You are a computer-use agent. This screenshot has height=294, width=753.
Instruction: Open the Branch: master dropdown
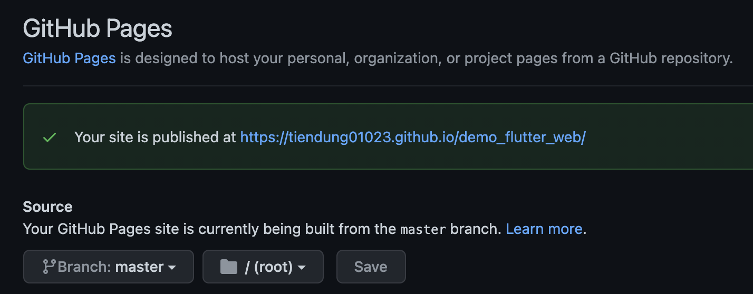click(x=109, y=267)
